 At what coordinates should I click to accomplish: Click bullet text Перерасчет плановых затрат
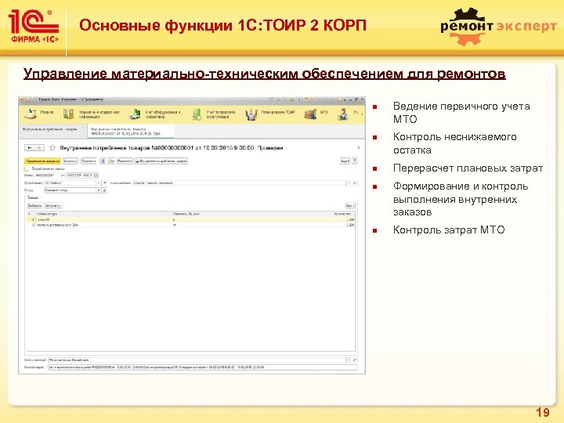pyautogui.click(x=468, y=168)
